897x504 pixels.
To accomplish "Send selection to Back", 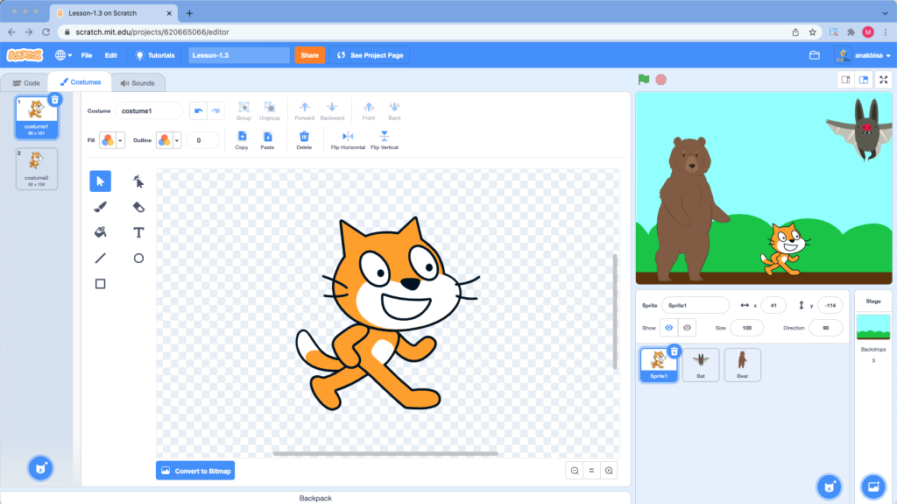I will coord(395,110).
